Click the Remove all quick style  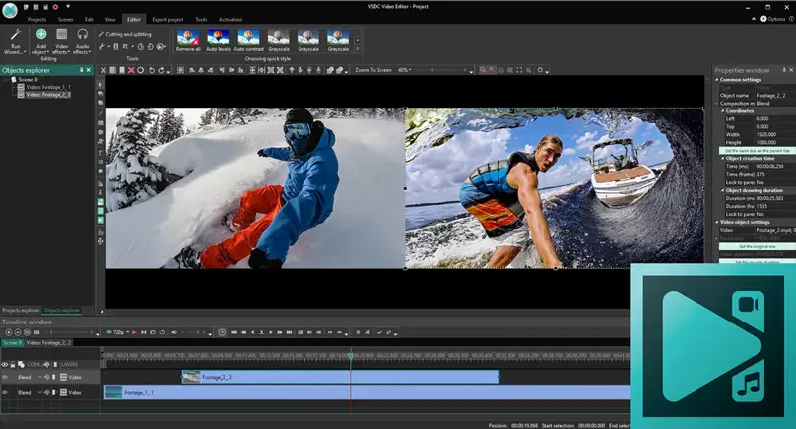coord(187,39)
